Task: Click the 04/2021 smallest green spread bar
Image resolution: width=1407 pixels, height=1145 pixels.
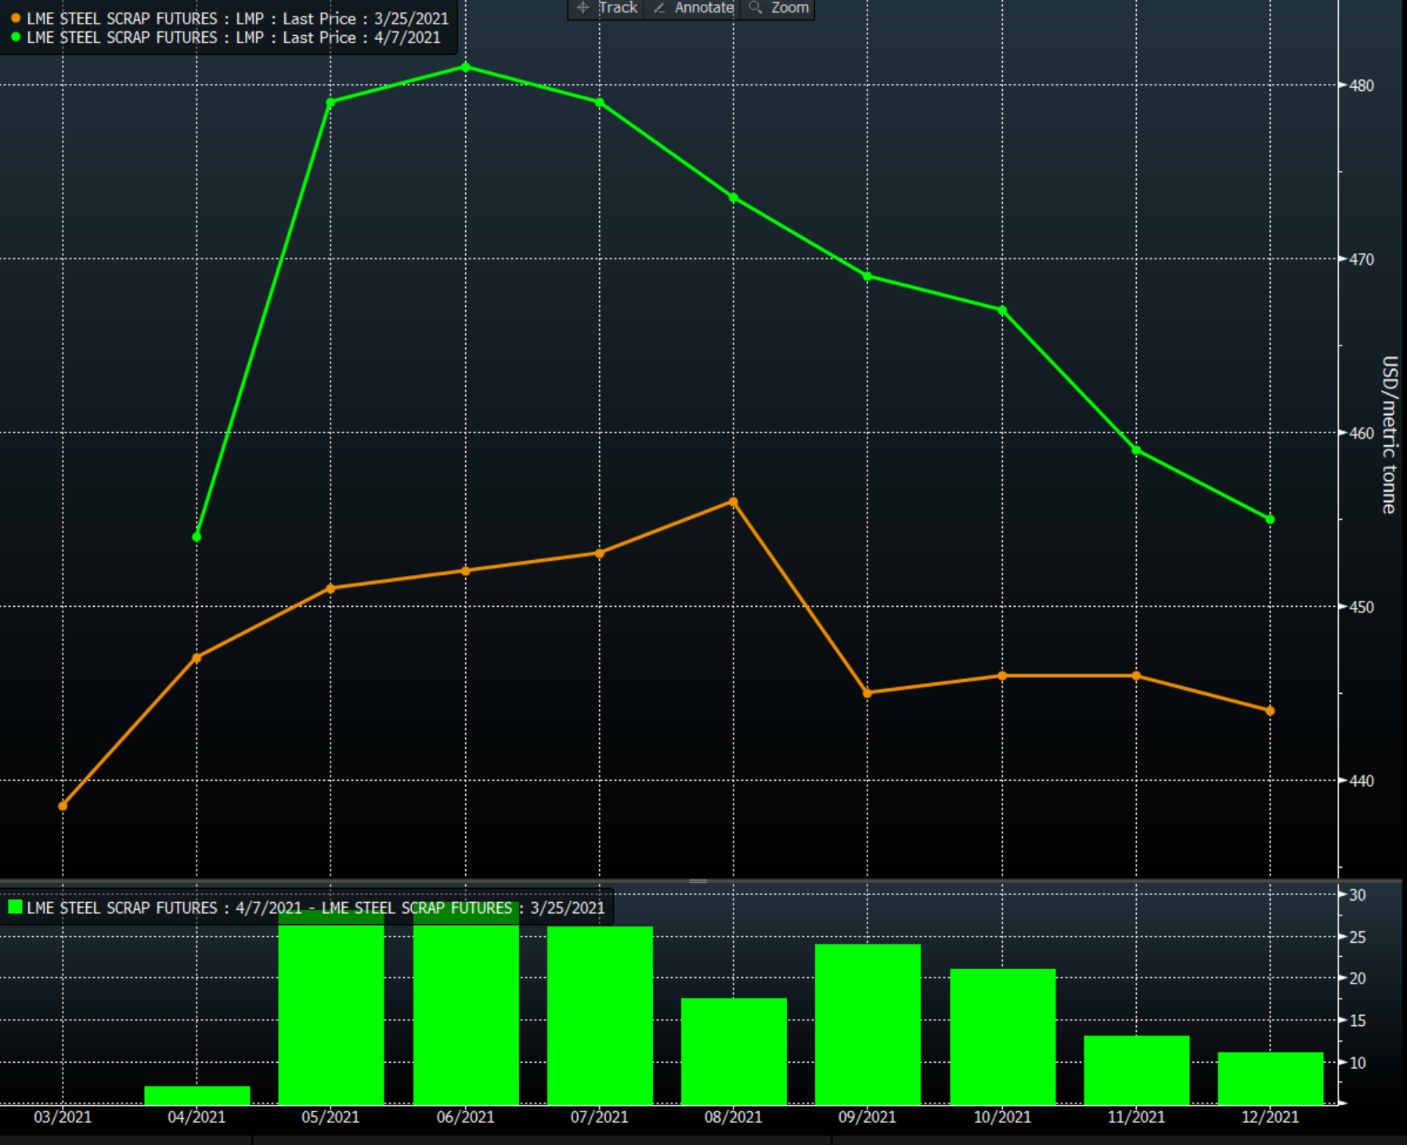Action: pos(197,1095)
